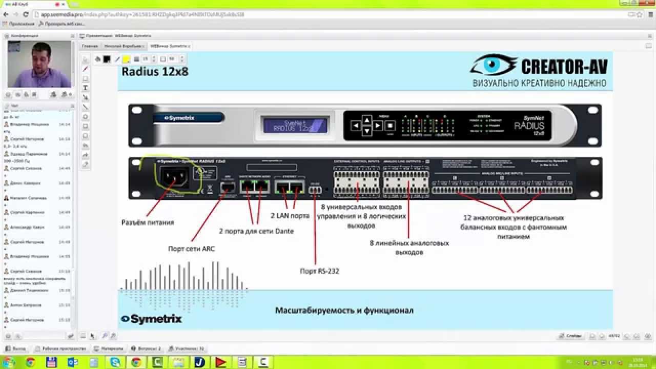
Task: Click the 48/52 slide counter
Action: pos(614,336)
